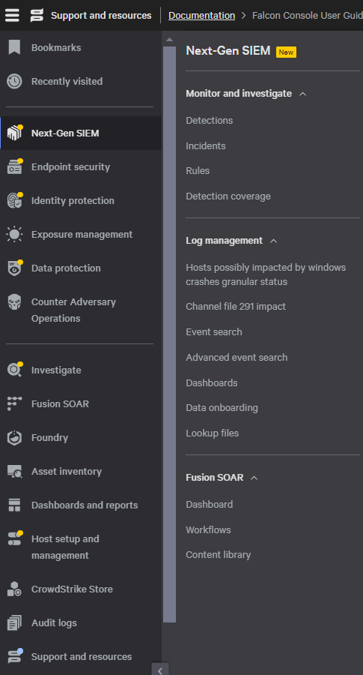Click the scrollbar up arrow
Image resolution: width=363 pixels, height=675 pixels.
coord(169,40)
